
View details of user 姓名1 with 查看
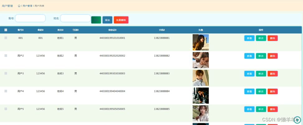pos(249,38)
